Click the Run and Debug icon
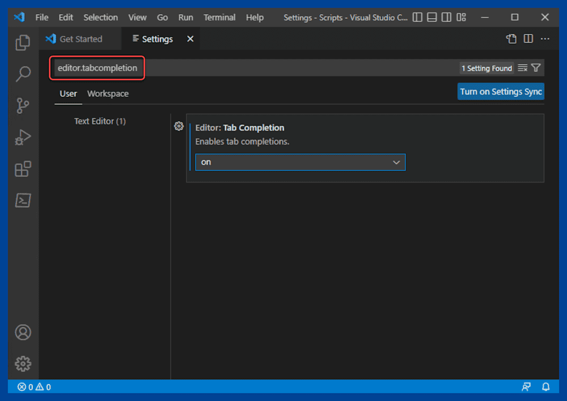Image resolution: width=567 pixels, height=401 pixels. pos(23,137)
